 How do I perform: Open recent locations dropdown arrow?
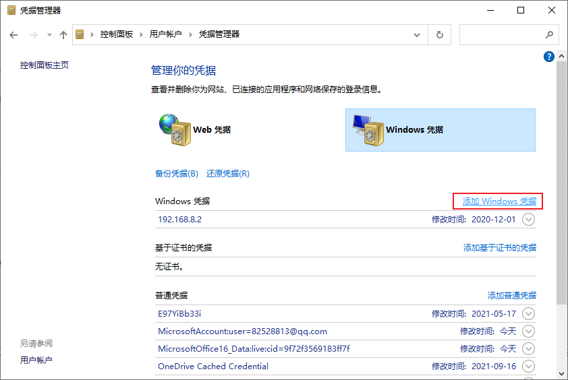(x=49, y=34)
